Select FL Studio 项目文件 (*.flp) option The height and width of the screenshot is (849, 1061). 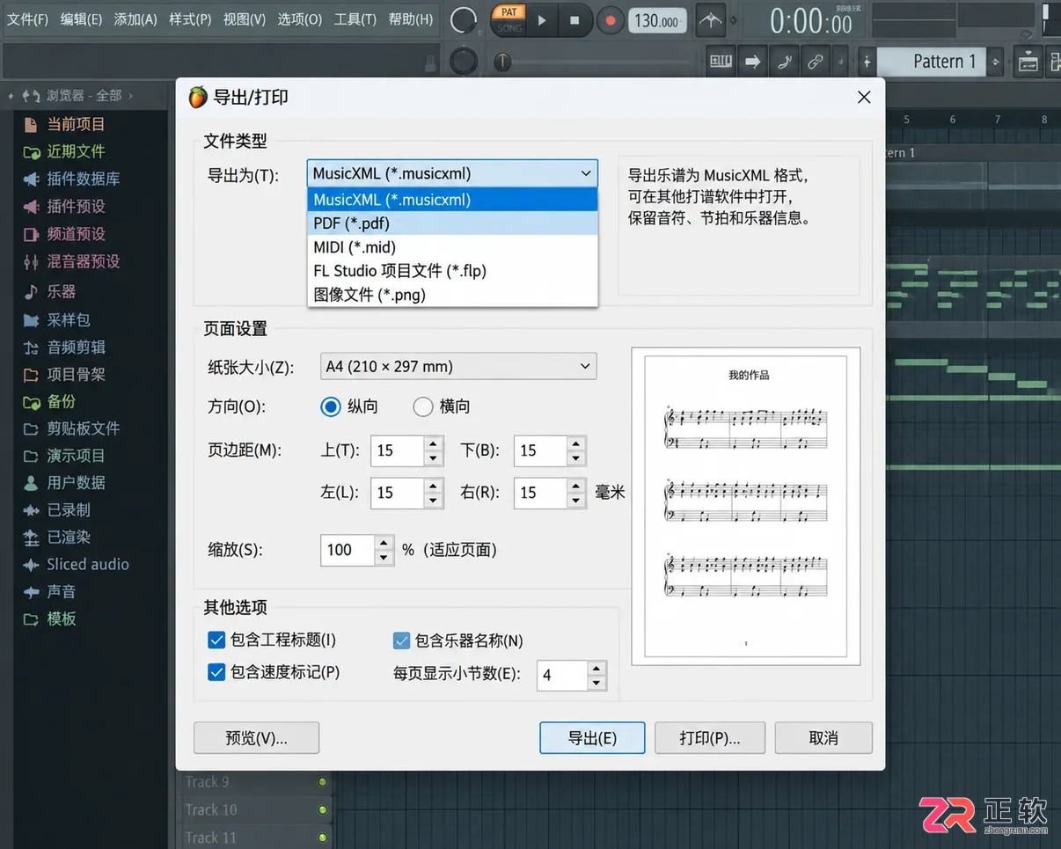point(452,271)
